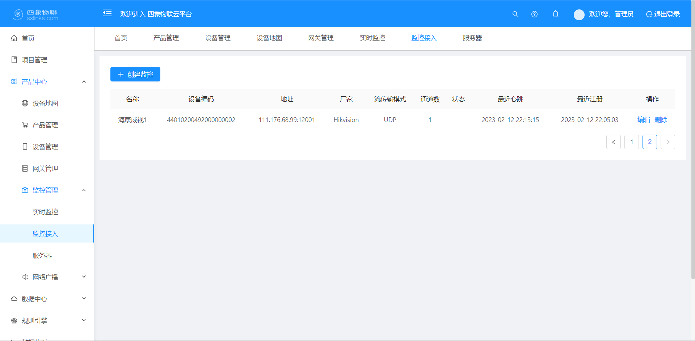Expand the 网络广播 section
Image resolution: width=695 pixels, height=341 pixels.
[84, 277]
